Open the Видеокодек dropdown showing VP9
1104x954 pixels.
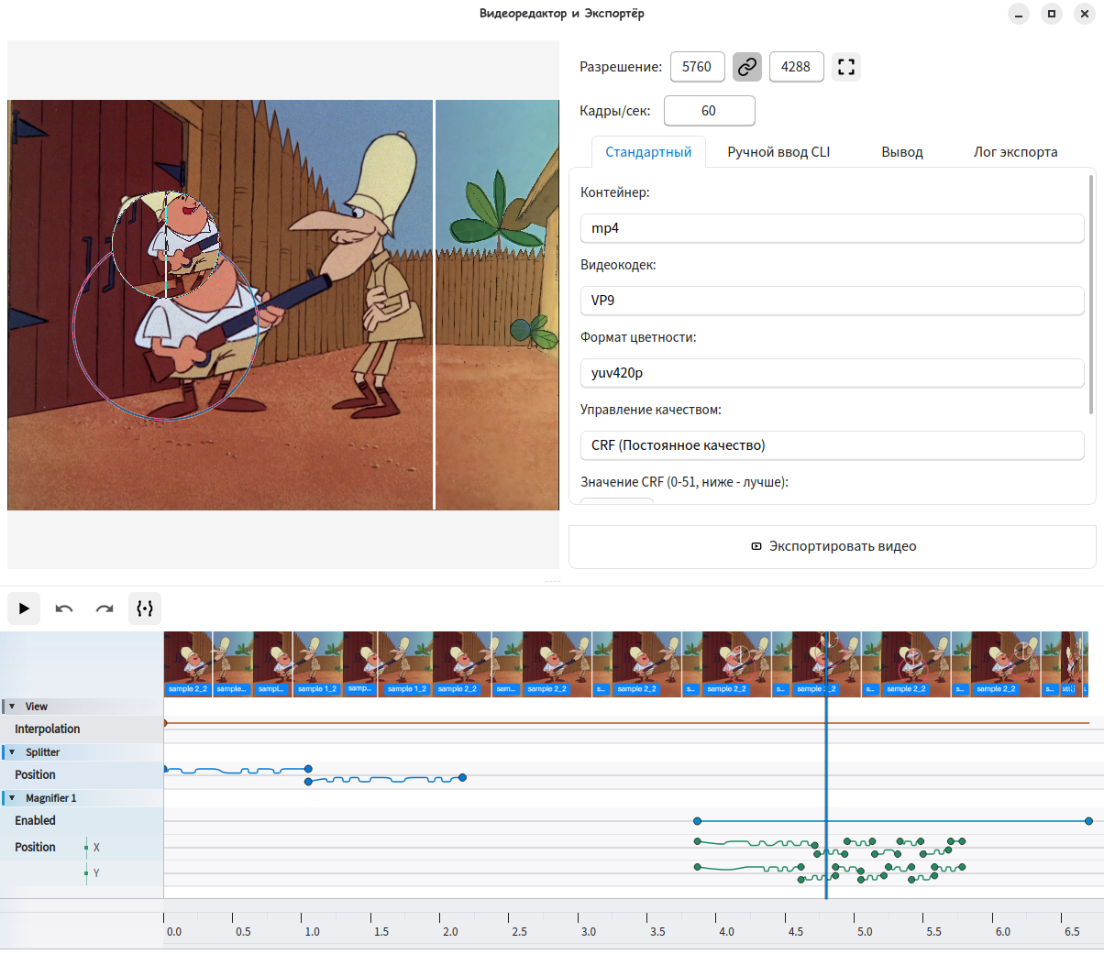click(x=833, y=301)
